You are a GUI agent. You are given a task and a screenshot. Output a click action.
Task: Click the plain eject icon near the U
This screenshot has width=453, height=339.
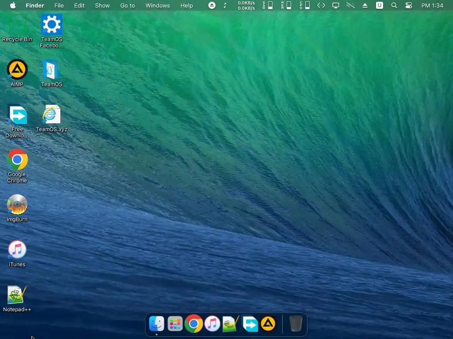(x=365, y=5)
